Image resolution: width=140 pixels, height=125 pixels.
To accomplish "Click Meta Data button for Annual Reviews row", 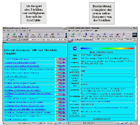I will tap(60, 70).
